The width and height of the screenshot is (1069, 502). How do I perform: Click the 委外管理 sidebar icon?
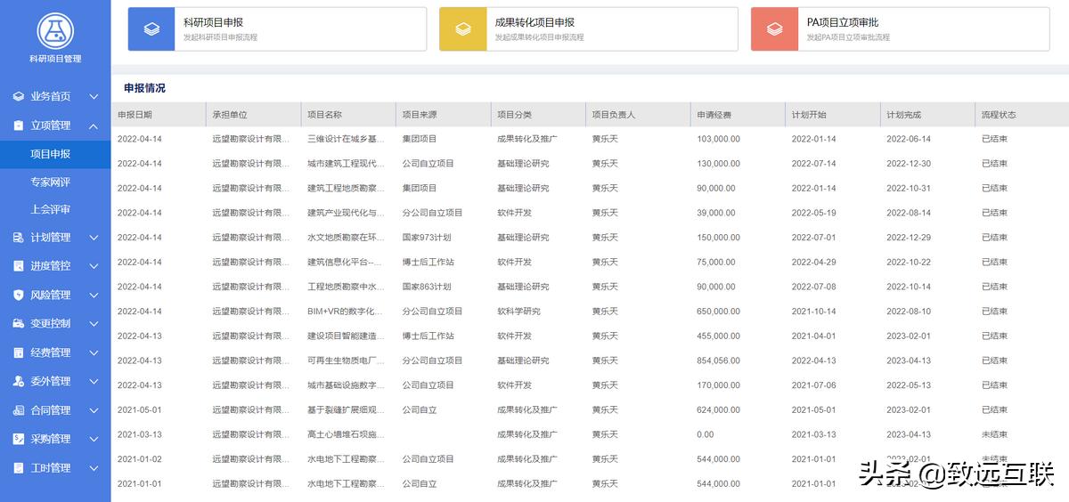pyautogui.click(x=20, y=381)
